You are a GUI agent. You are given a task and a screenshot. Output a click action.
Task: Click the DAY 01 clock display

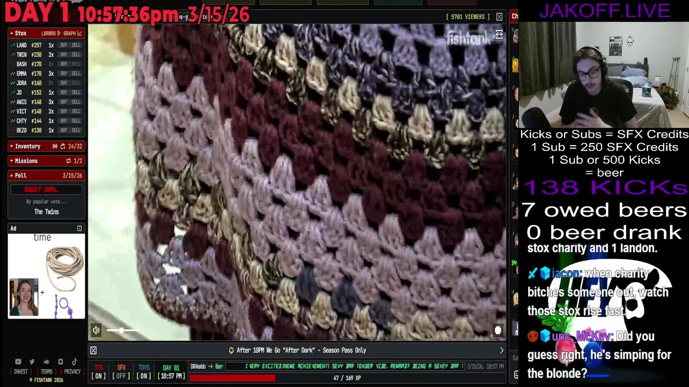click(171, 372)
